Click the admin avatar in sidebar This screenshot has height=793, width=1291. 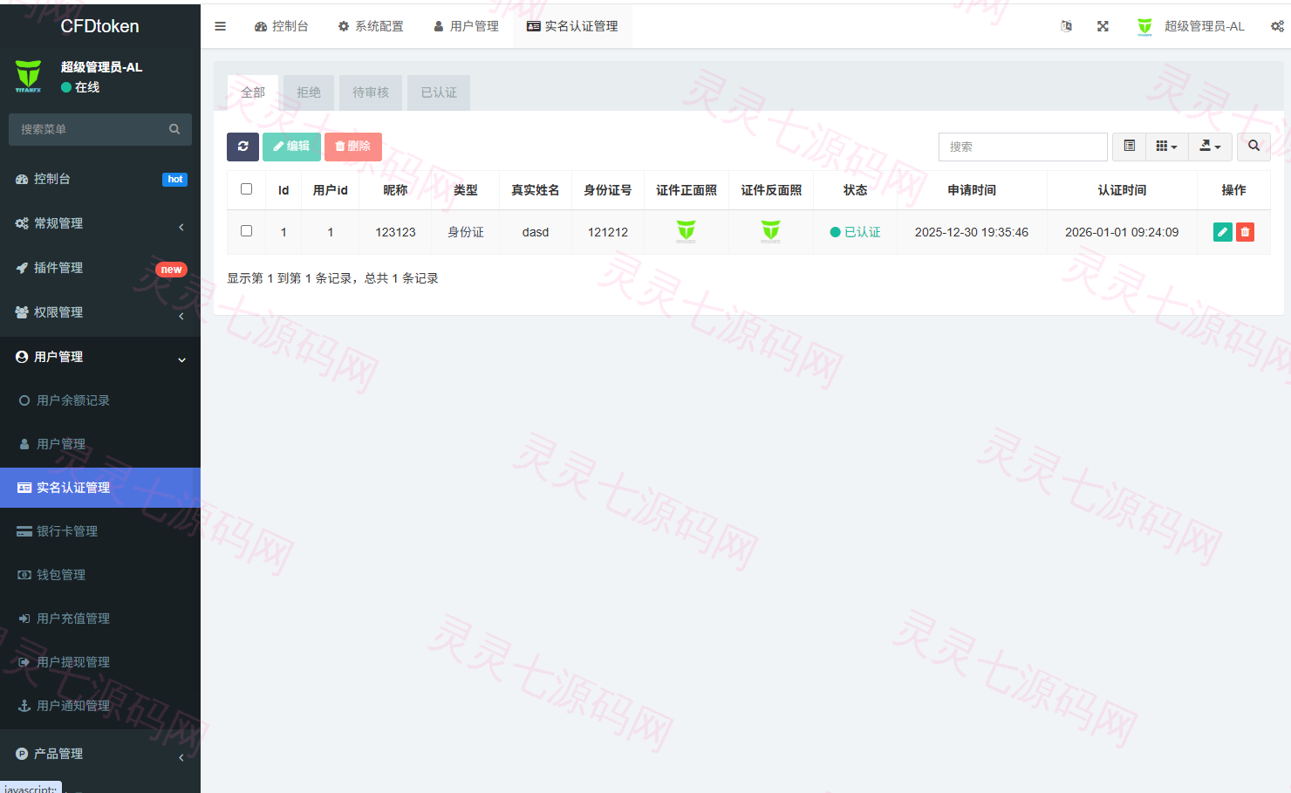(x=28, y=76)
